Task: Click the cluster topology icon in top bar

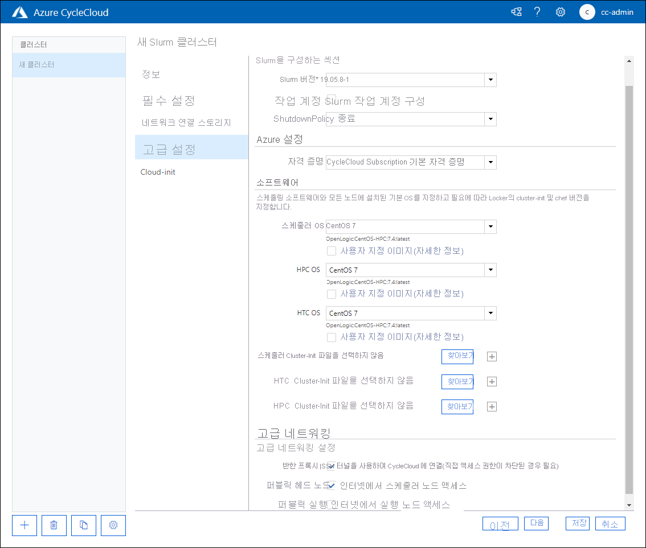Action: [x=516, y=11]
